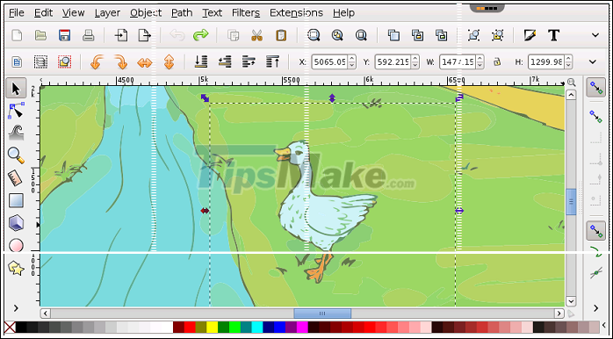
Task: Toggle the top snap-enable button in snap bar
Action: coord(595,88)
